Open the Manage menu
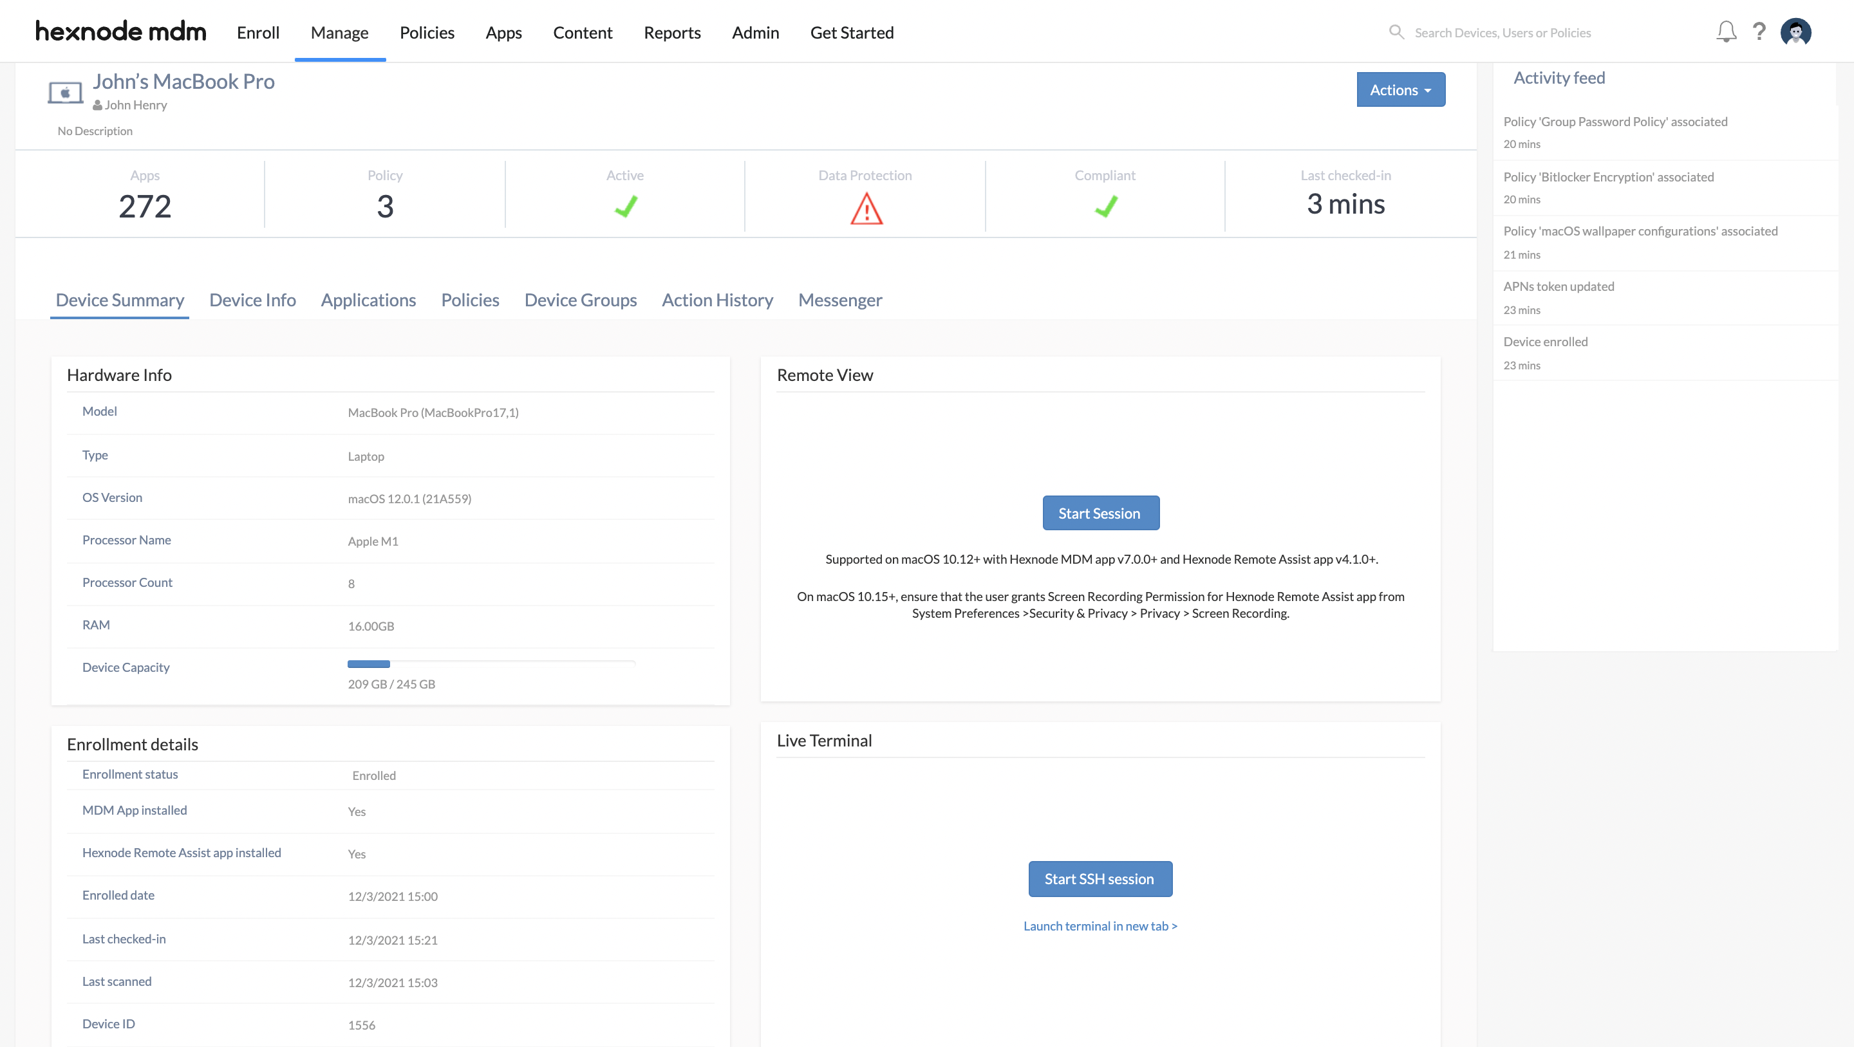 pos(340,32)
